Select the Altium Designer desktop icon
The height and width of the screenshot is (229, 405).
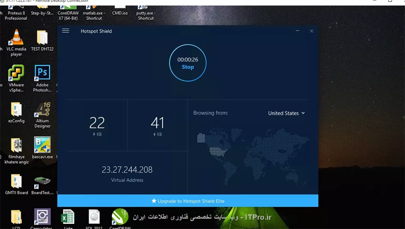(x=42, y=115)
